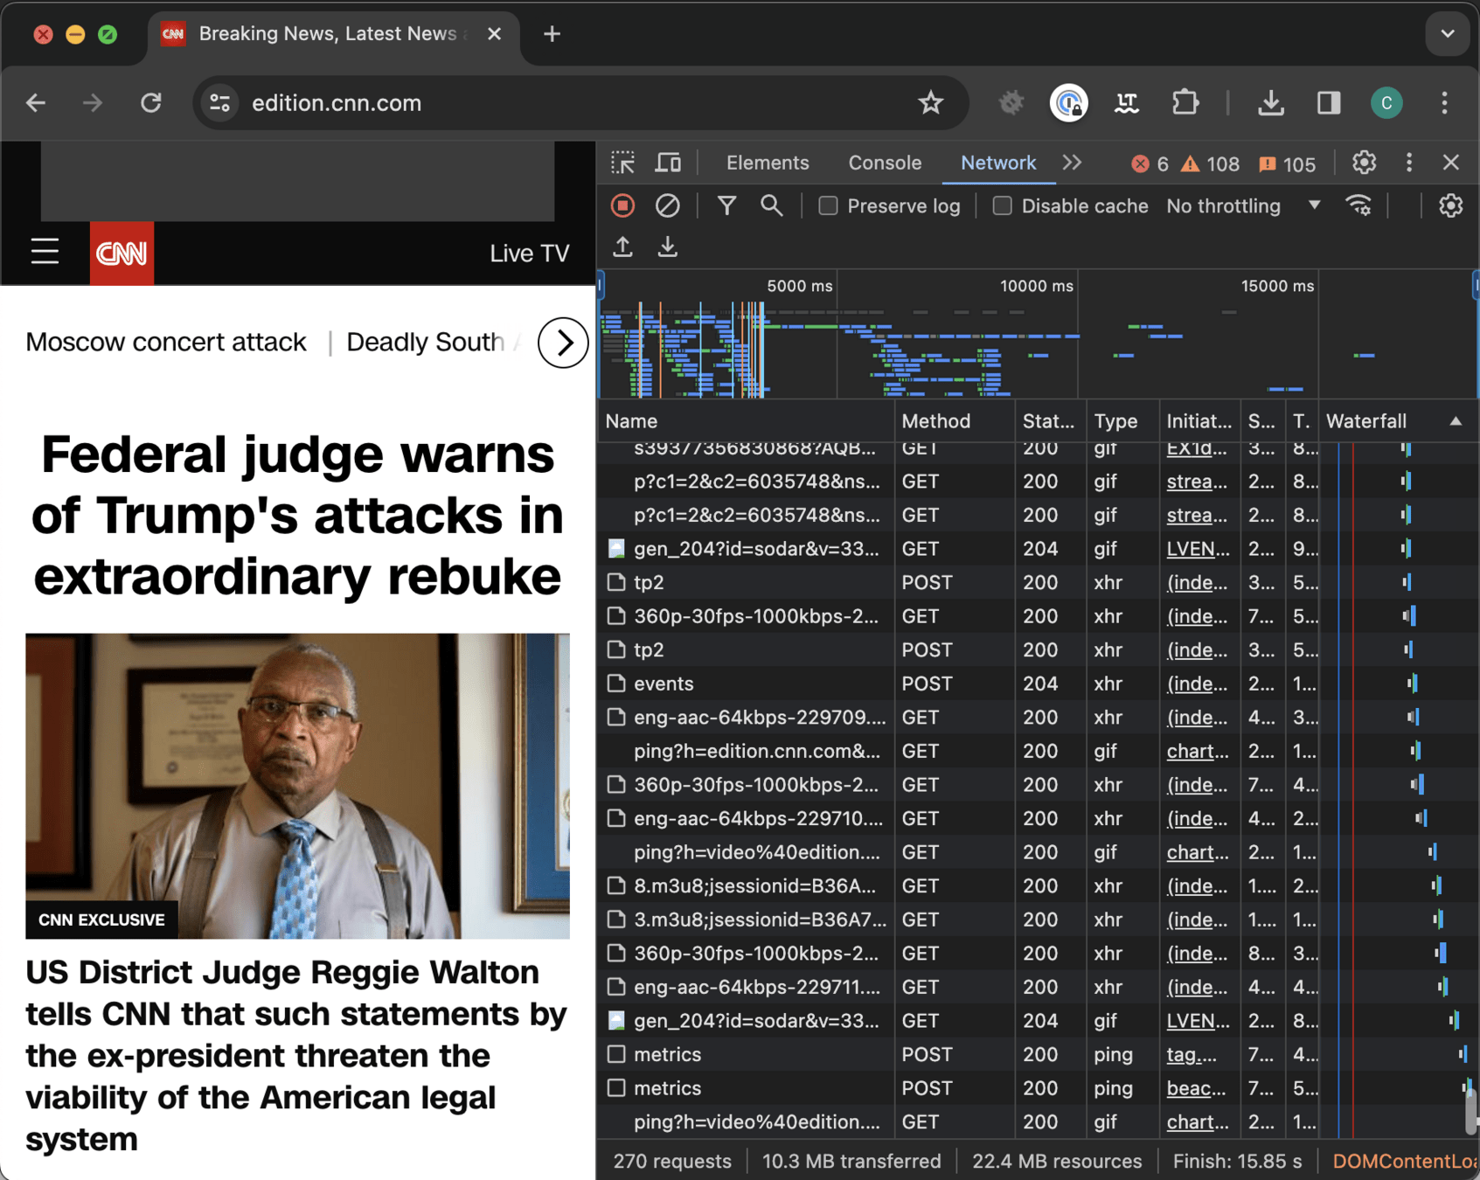
Task: Close the Breaking News browser tab
Action: pyautogui.click(x=494, y=34)
